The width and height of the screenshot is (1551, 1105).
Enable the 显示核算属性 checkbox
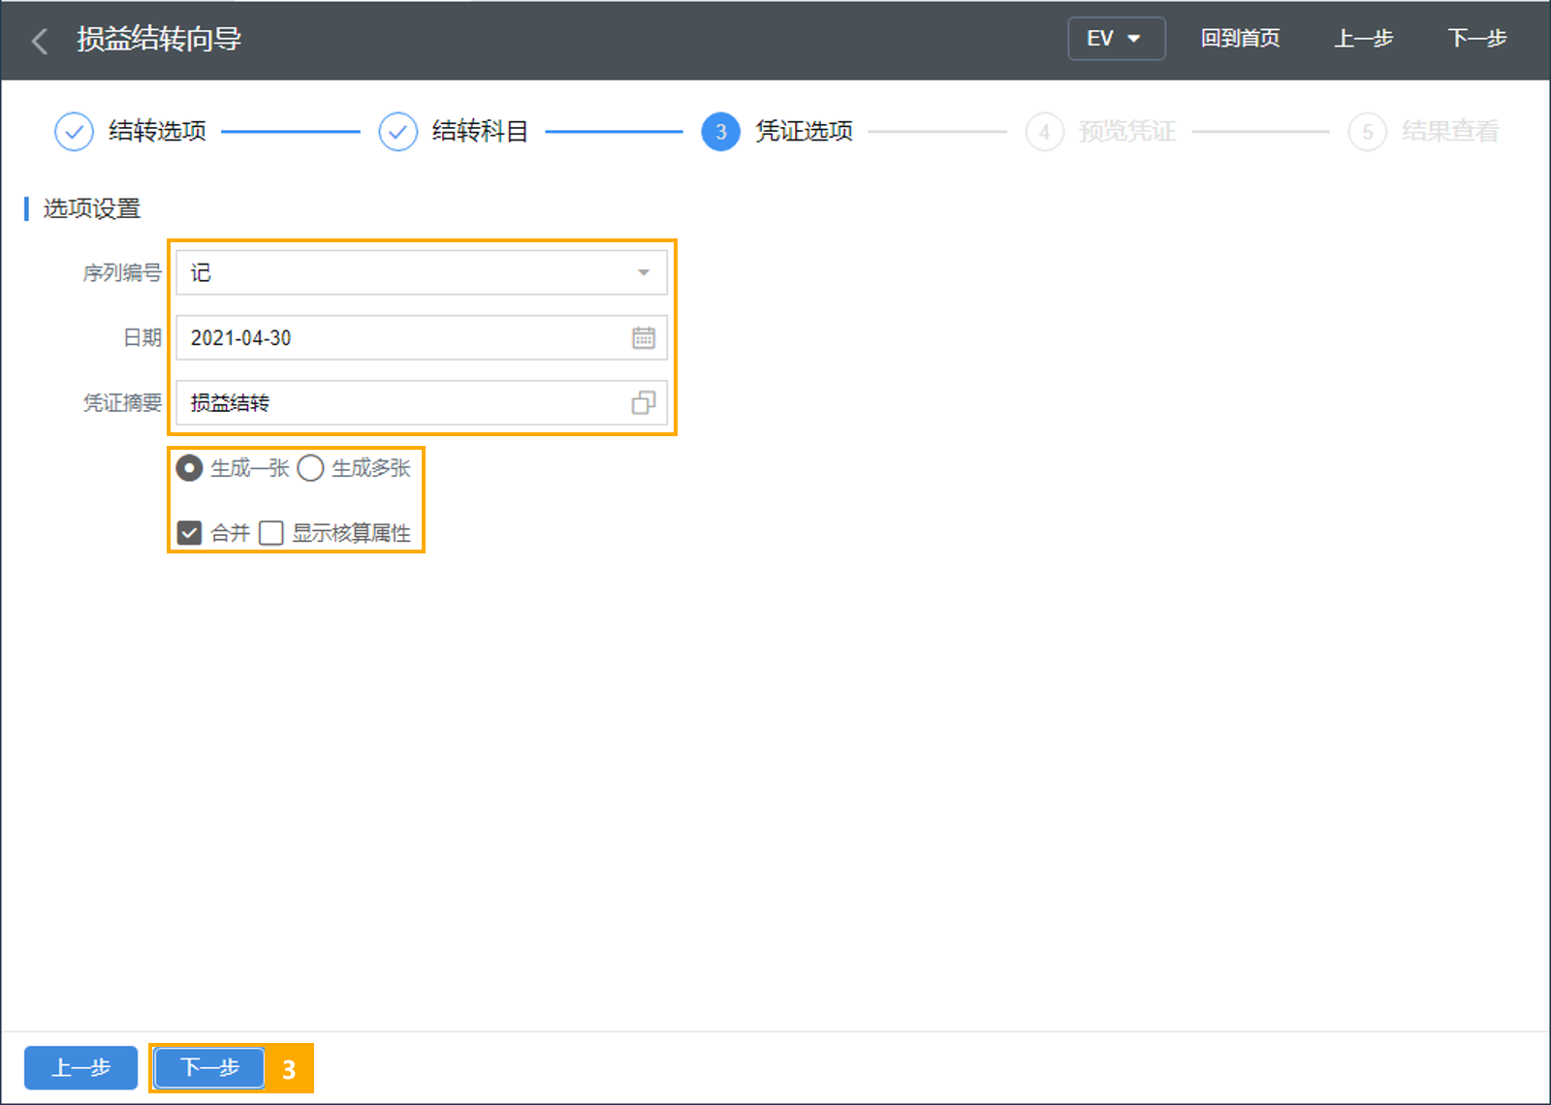tap(271, 533)
